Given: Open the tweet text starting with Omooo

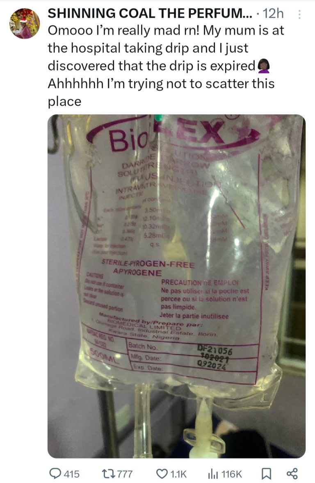Looking at the screenshot, I should 166,66.
